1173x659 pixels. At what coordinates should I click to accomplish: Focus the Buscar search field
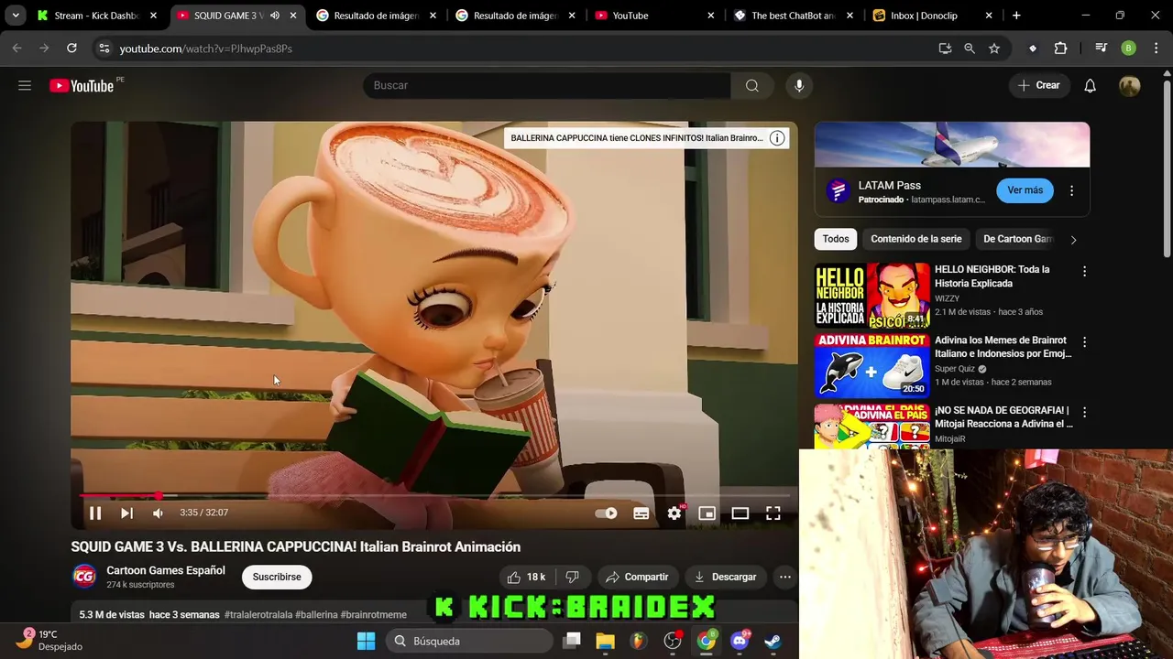[547, 85]
